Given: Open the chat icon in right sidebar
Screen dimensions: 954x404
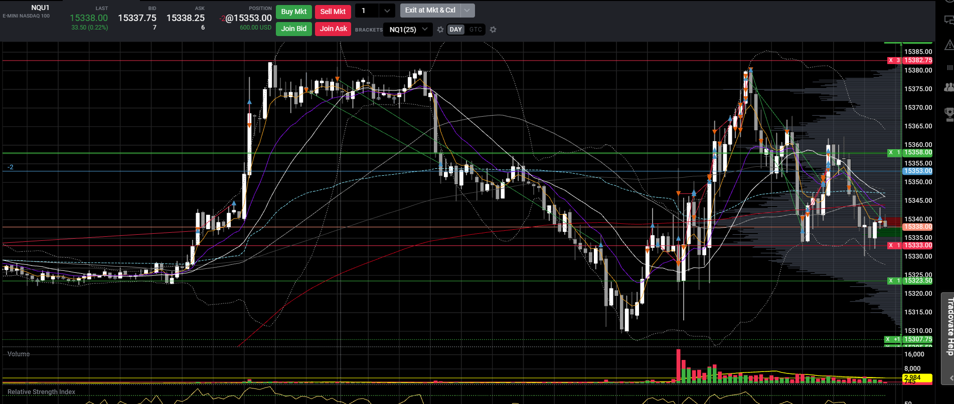Looking at the screenshot, I should coord(948,20).
